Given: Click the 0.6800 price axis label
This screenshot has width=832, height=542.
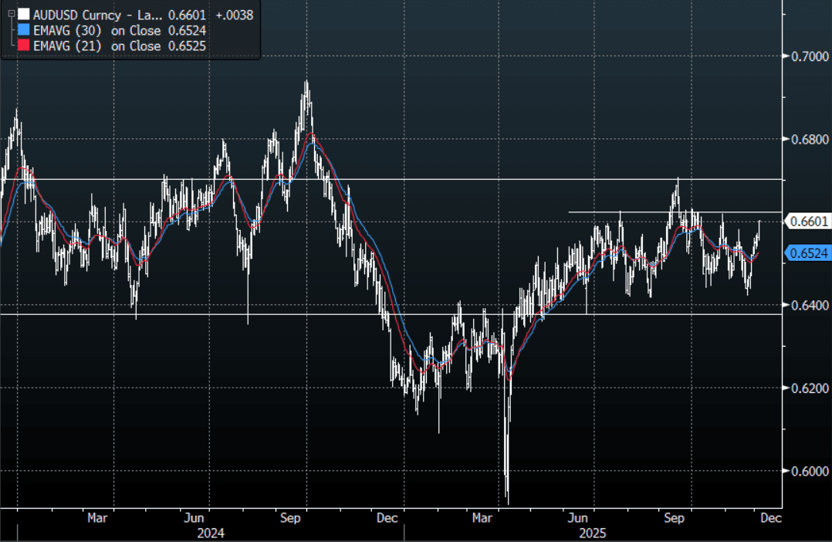Looking at the screenshot, I should [806, 139].
